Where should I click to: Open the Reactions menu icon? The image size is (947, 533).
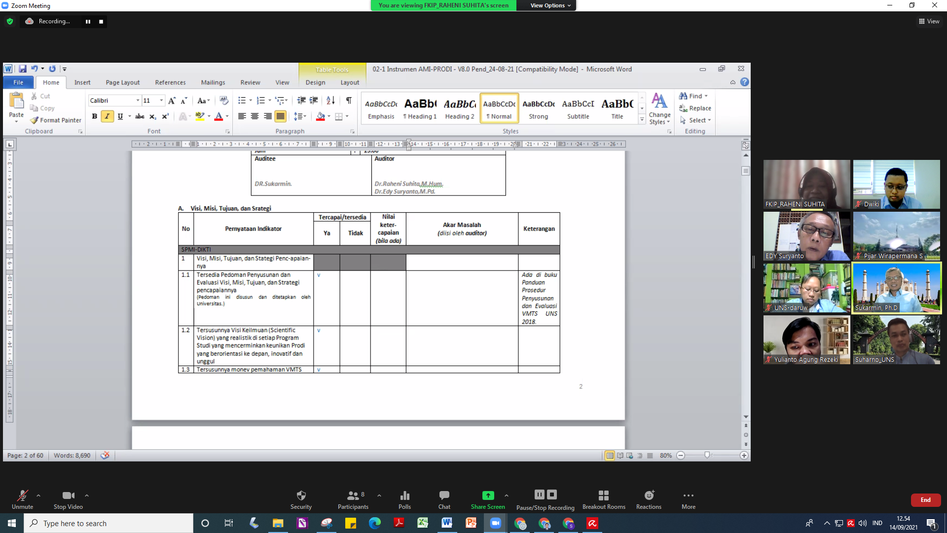pyautogui.click(x=649, y=495)
